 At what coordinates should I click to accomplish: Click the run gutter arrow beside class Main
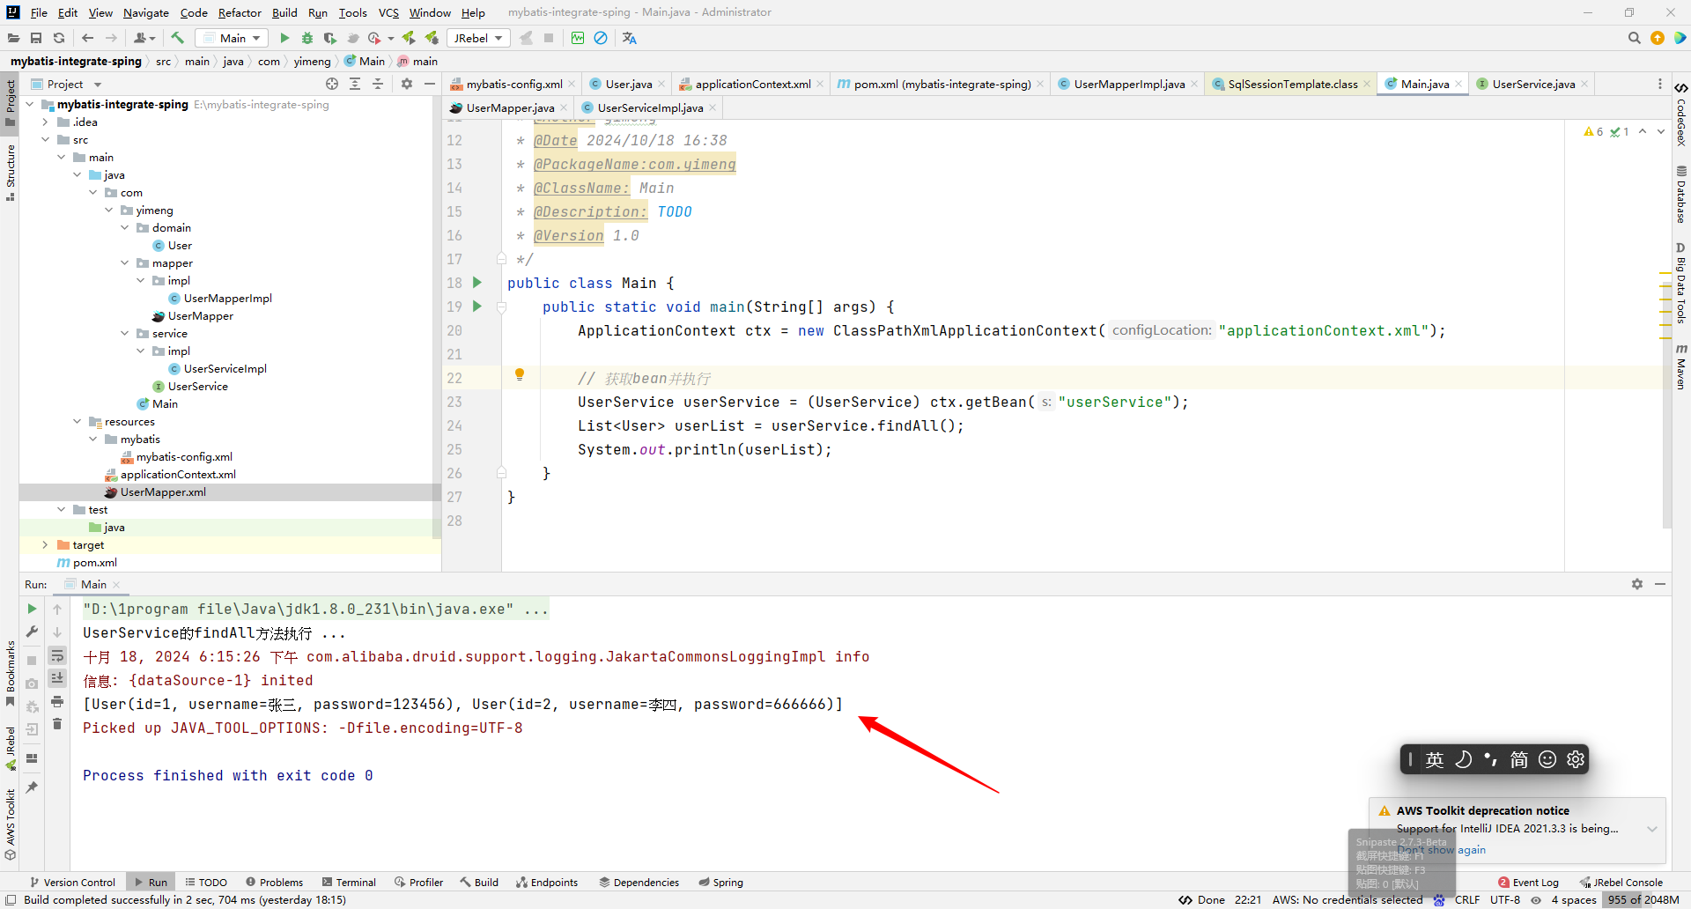pos(477,283)
